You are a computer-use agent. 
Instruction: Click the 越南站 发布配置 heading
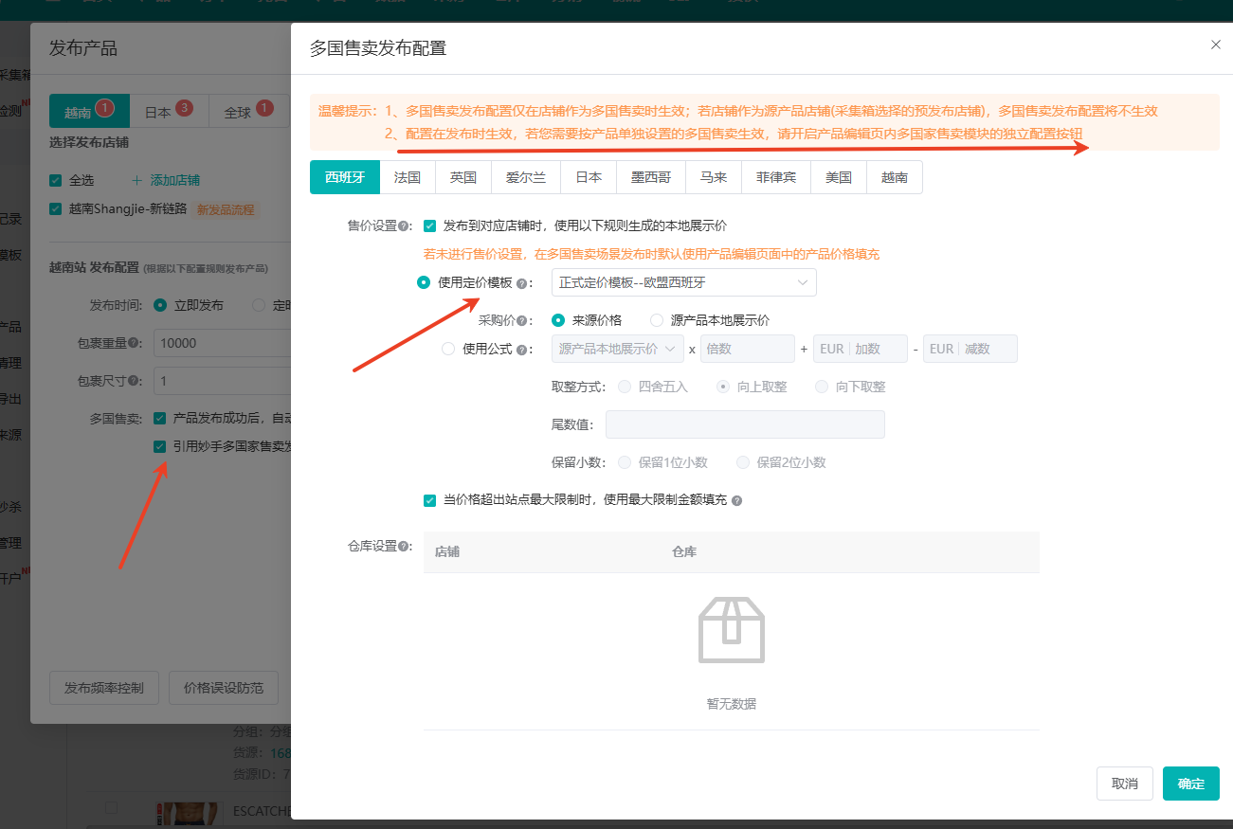pos(94,267)
